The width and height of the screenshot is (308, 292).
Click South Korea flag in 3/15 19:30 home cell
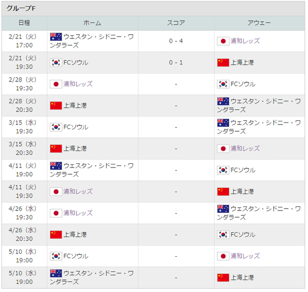[x=56, y=127]
